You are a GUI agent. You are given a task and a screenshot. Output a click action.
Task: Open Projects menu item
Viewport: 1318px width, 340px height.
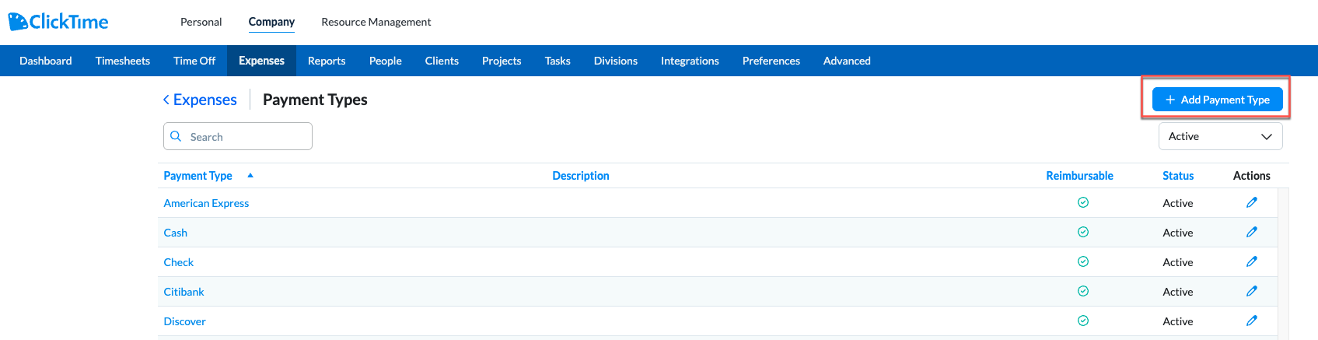click(502, 61)
